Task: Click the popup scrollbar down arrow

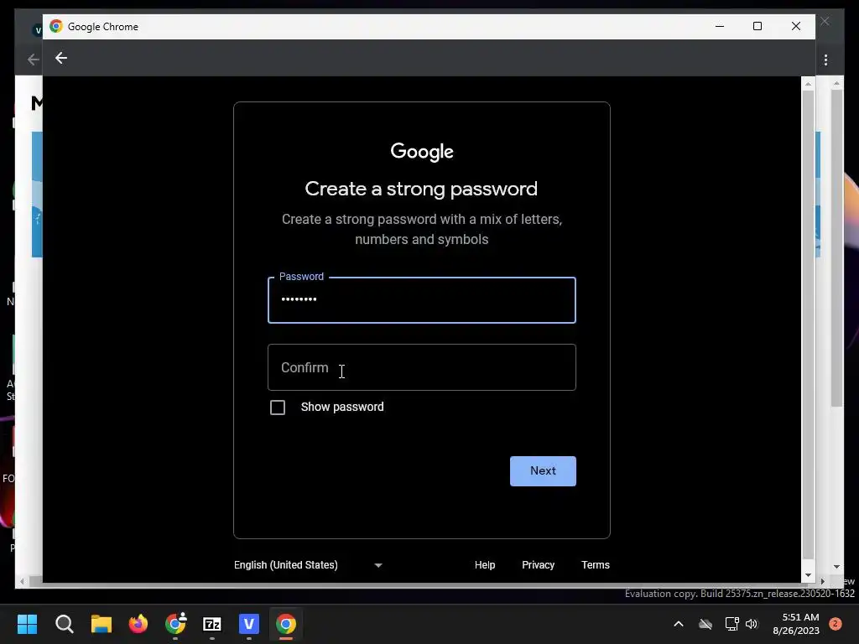Action: 808,575
